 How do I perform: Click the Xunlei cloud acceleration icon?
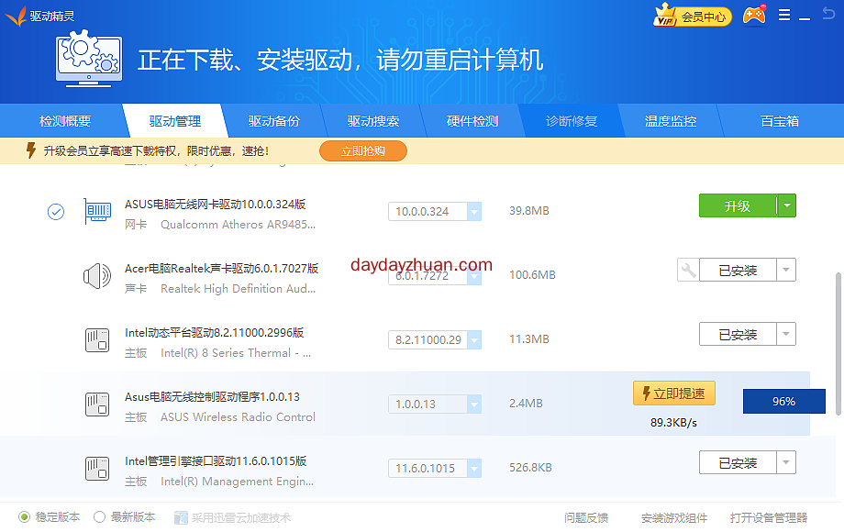point(181,517)
